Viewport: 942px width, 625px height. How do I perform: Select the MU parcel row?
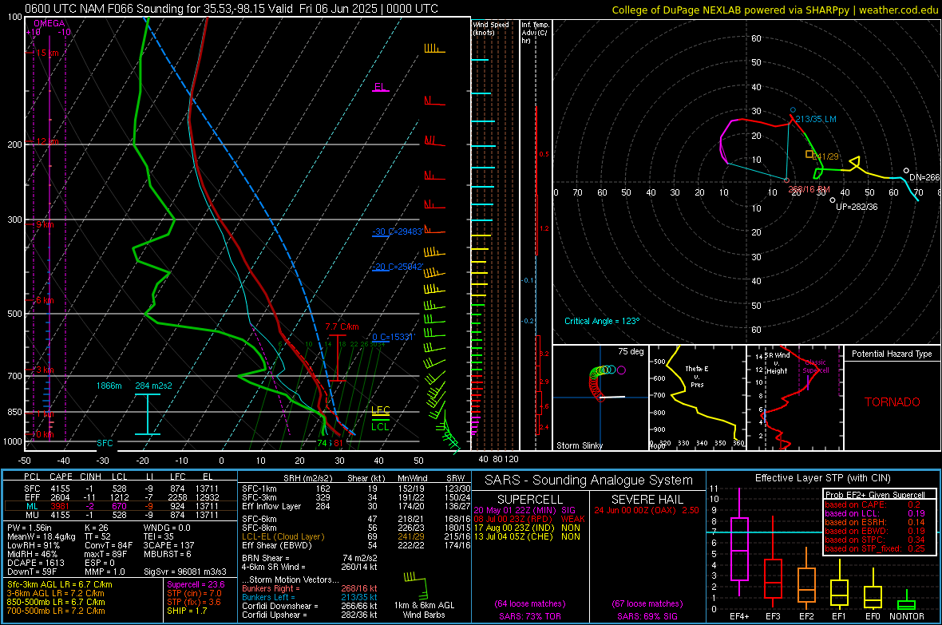pos(121,515)
